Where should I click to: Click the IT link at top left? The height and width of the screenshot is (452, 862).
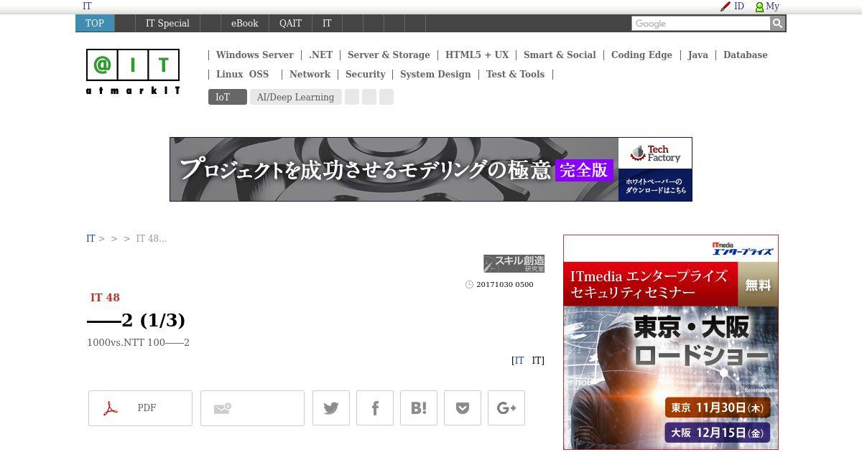pos(87,6)
